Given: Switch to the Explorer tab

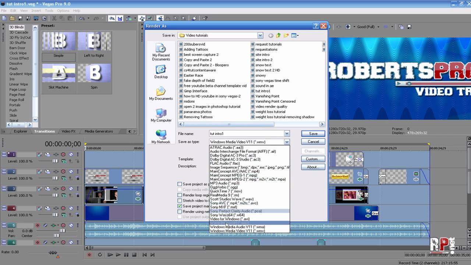Looking at the screenshot, I should (21, 131).
